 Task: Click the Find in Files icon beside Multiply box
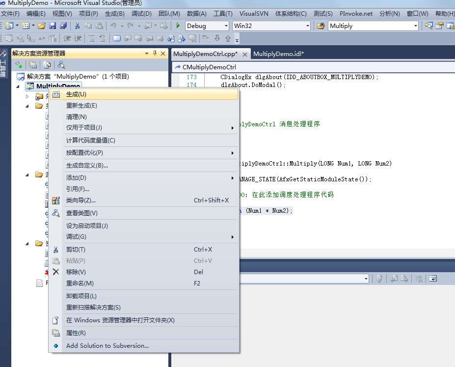(x=321, y=26)
